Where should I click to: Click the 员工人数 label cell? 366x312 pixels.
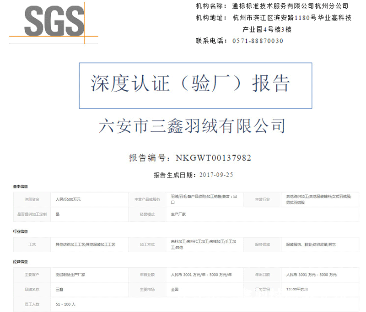point(32,304)
